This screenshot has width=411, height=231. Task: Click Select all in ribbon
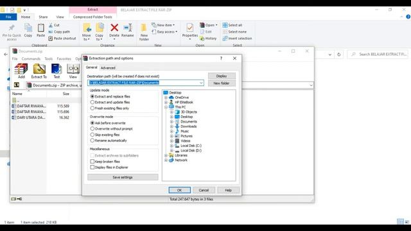[x=232, y=25]
